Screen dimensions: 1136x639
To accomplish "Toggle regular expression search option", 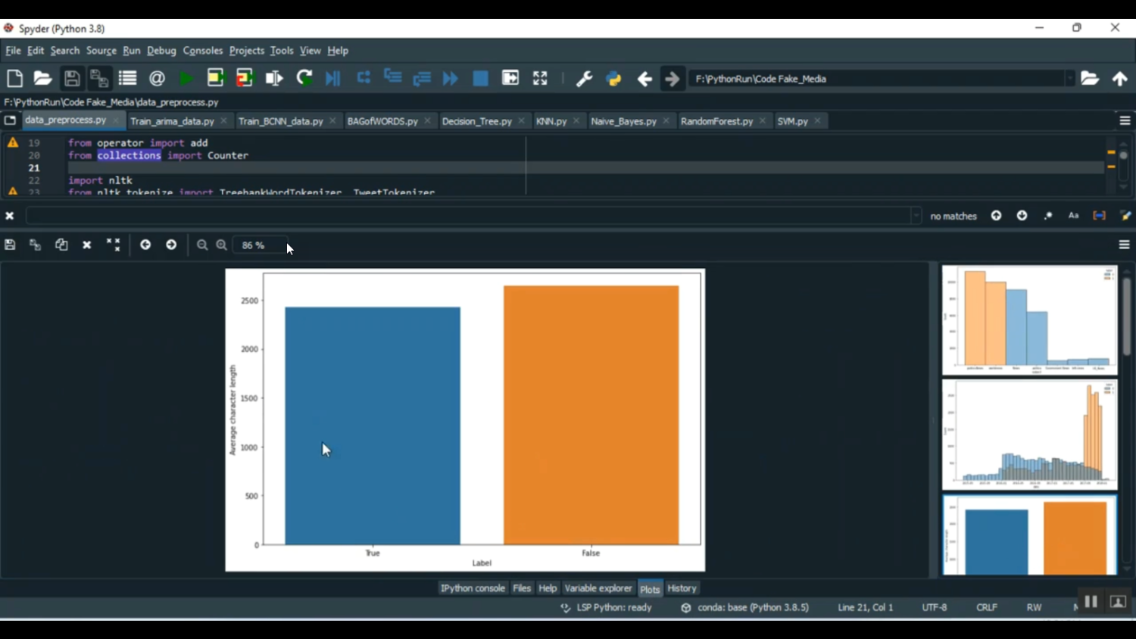I will coord(1048,216).
